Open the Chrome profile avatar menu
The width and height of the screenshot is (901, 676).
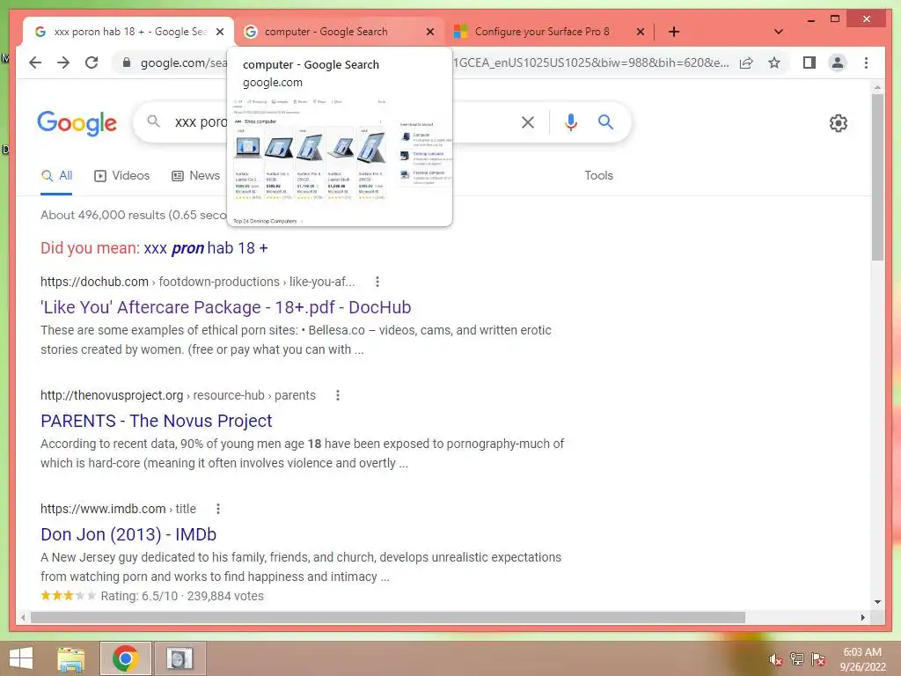pyautogui.click(x=838, y=62)
